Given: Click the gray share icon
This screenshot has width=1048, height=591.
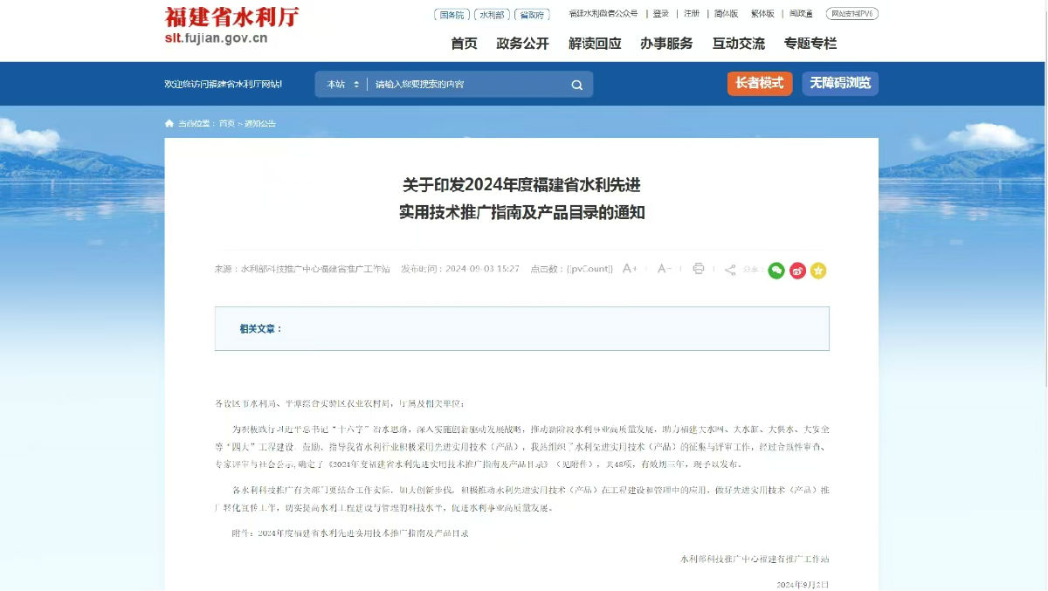Looking at the screenshot, I should click(730, 270).
